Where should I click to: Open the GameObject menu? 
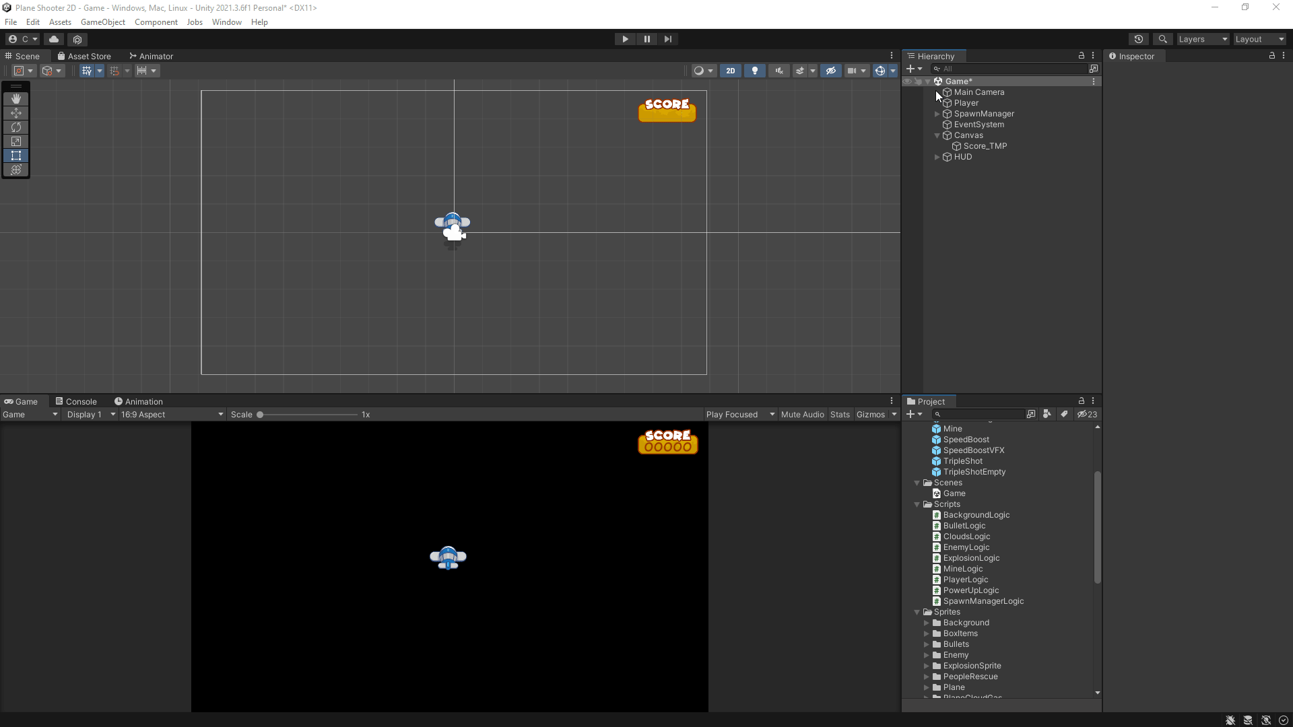(102, 22)
